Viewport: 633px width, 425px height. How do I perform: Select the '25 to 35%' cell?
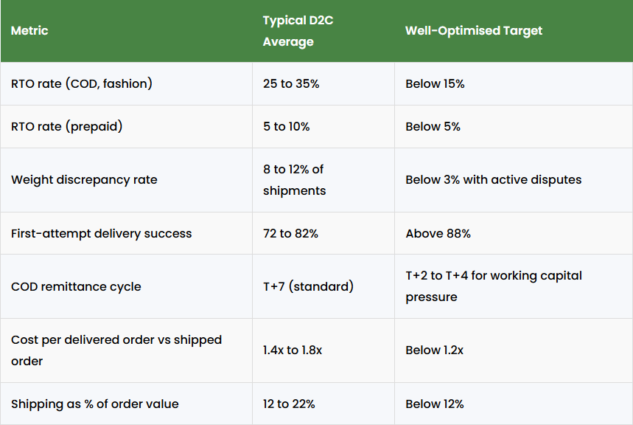click(x=324, y=83)
